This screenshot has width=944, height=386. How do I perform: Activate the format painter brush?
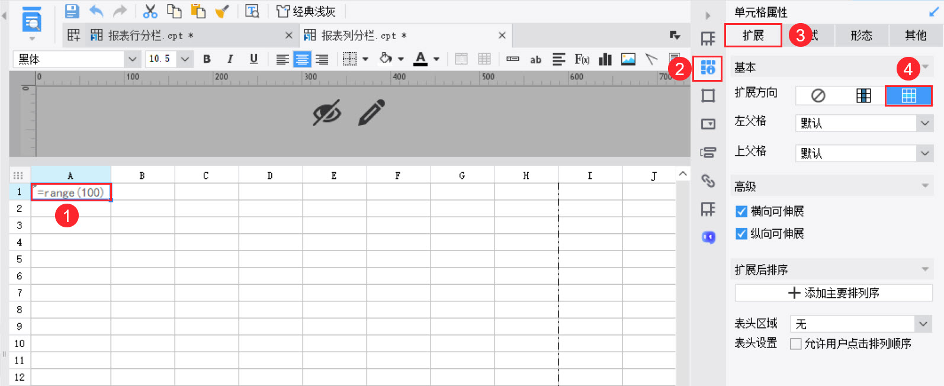click(222, 11)
